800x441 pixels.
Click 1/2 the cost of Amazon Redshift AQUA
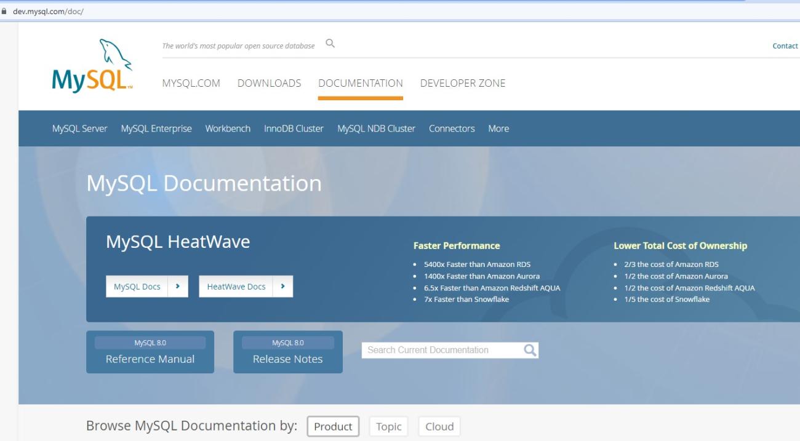(x=689, y=288)
